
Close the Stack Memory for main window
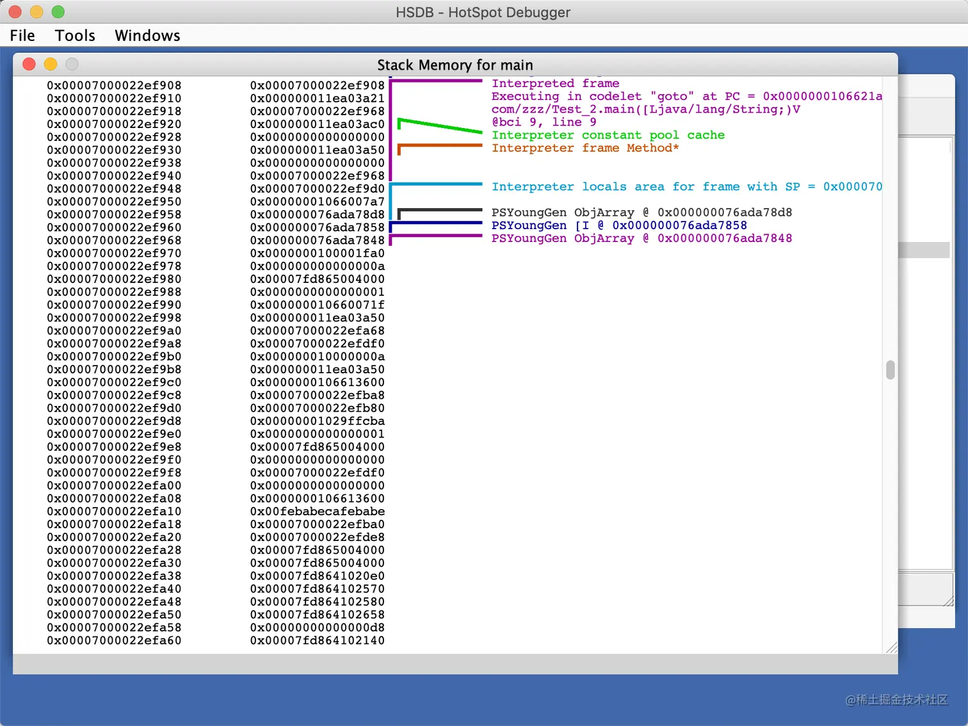coord(29,64)
